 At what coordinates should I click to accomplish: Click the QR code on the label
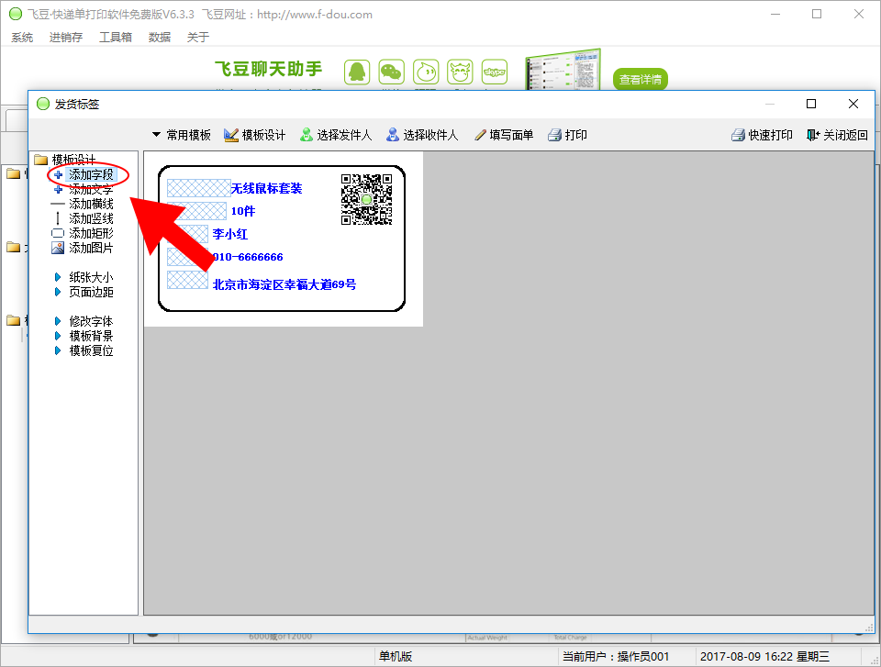click(366, 199)
